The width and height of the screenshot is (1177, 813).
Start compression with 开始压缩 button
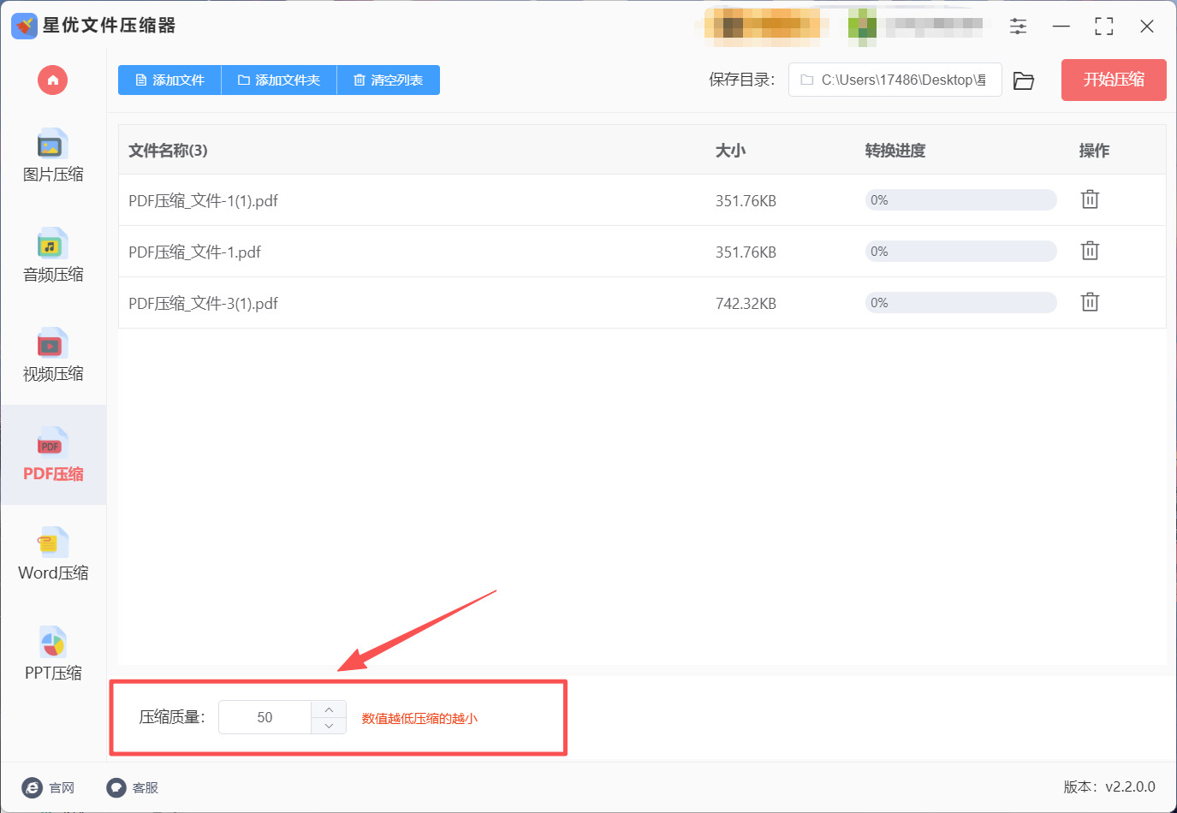tap(1114, 80)
